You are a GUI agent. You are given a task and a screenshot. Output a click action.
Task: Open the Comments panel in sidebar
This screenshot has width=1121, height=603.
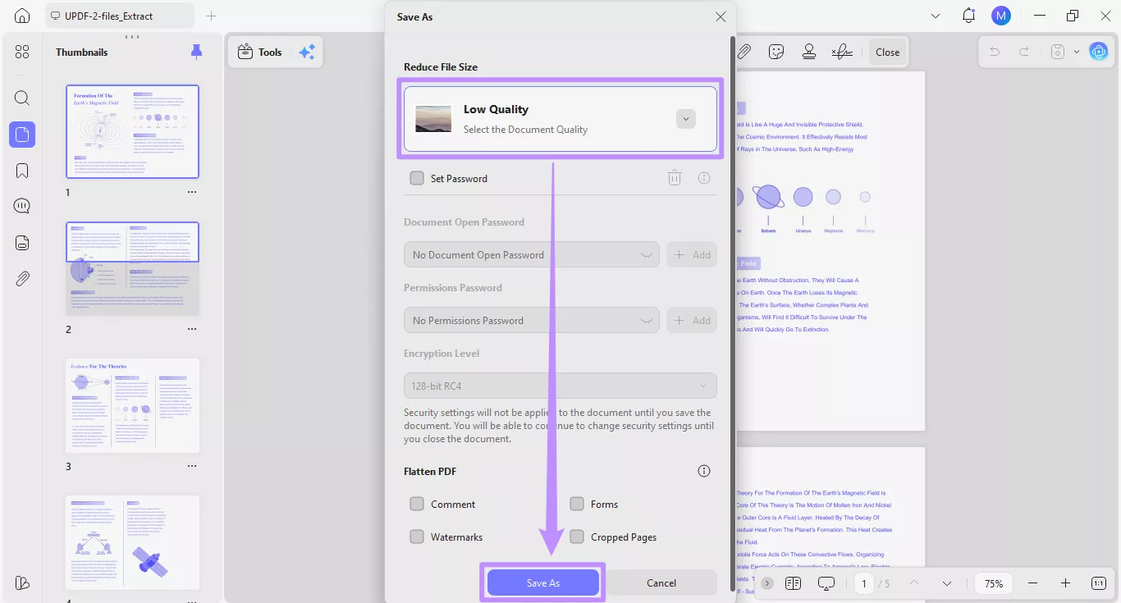click(x=22, y=205)
